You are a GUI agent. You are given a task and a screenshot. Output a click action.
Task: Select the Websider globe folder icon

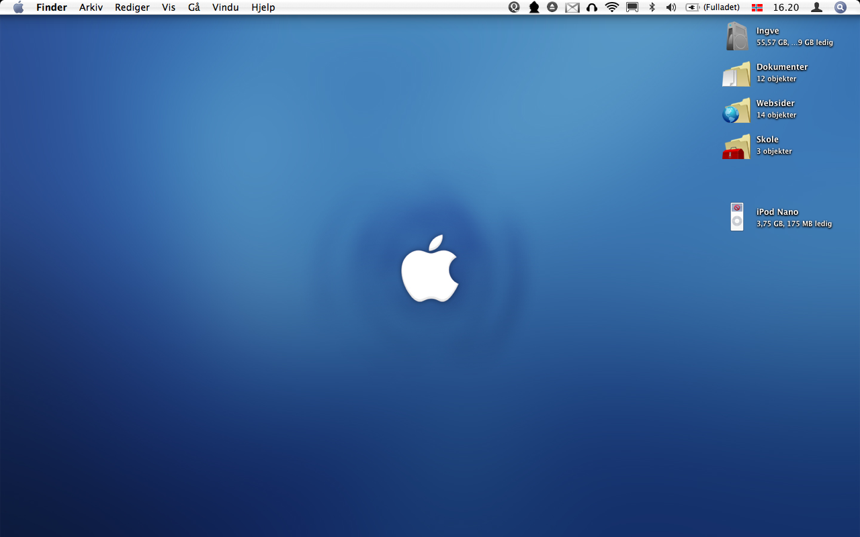click(x=737, y=110)
